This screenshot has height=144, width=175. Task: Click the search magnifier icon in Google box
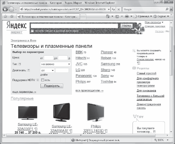tap(167, 9)
